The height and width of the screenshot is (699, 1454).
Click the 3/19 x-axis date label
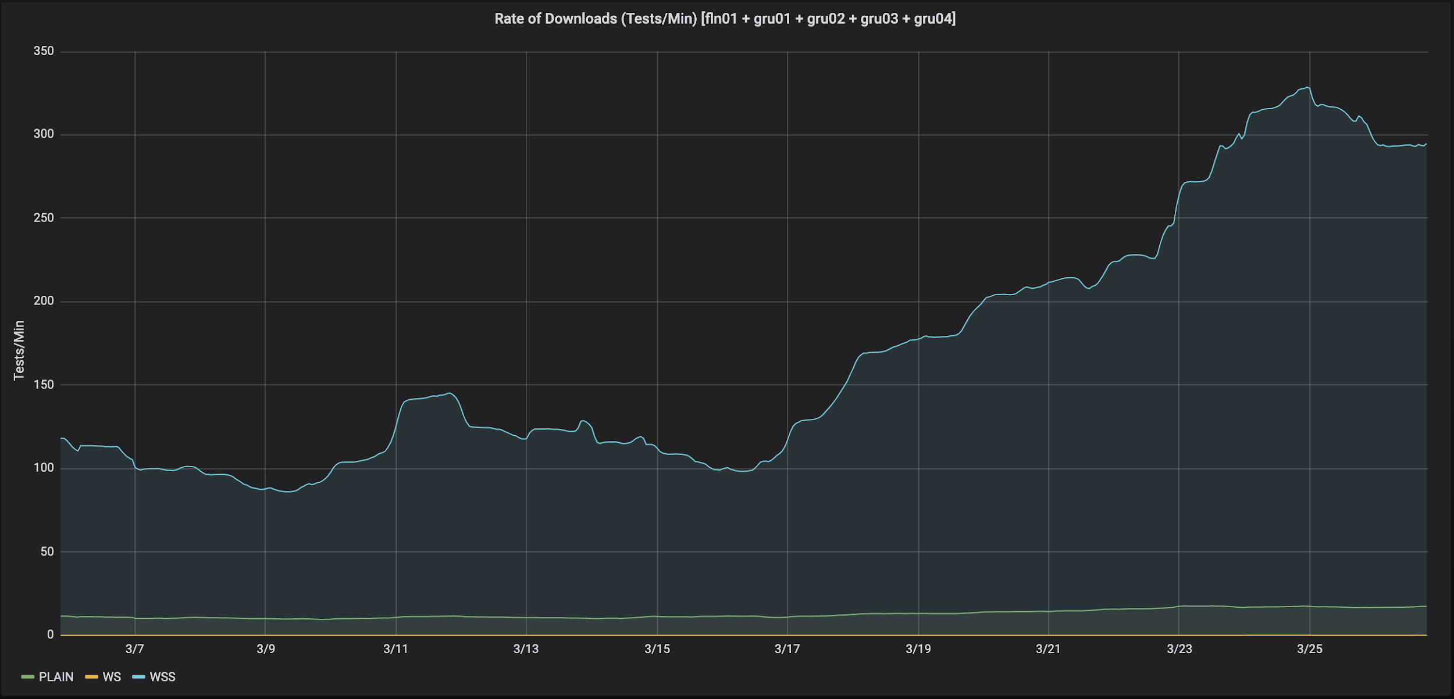click(918, 649)
